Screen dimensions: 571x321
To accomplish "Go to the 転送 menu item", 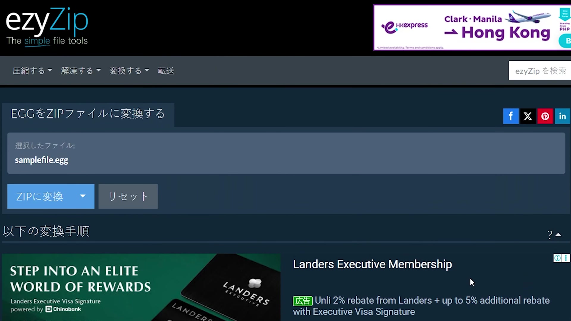I will pyautogui.click(x=166, y=71).
